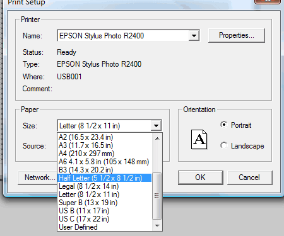Choose A6 4.1 x 5.8 in paper size
This screenshot has height=236, width=284.
pyautogui.click(x=105, y=162)
